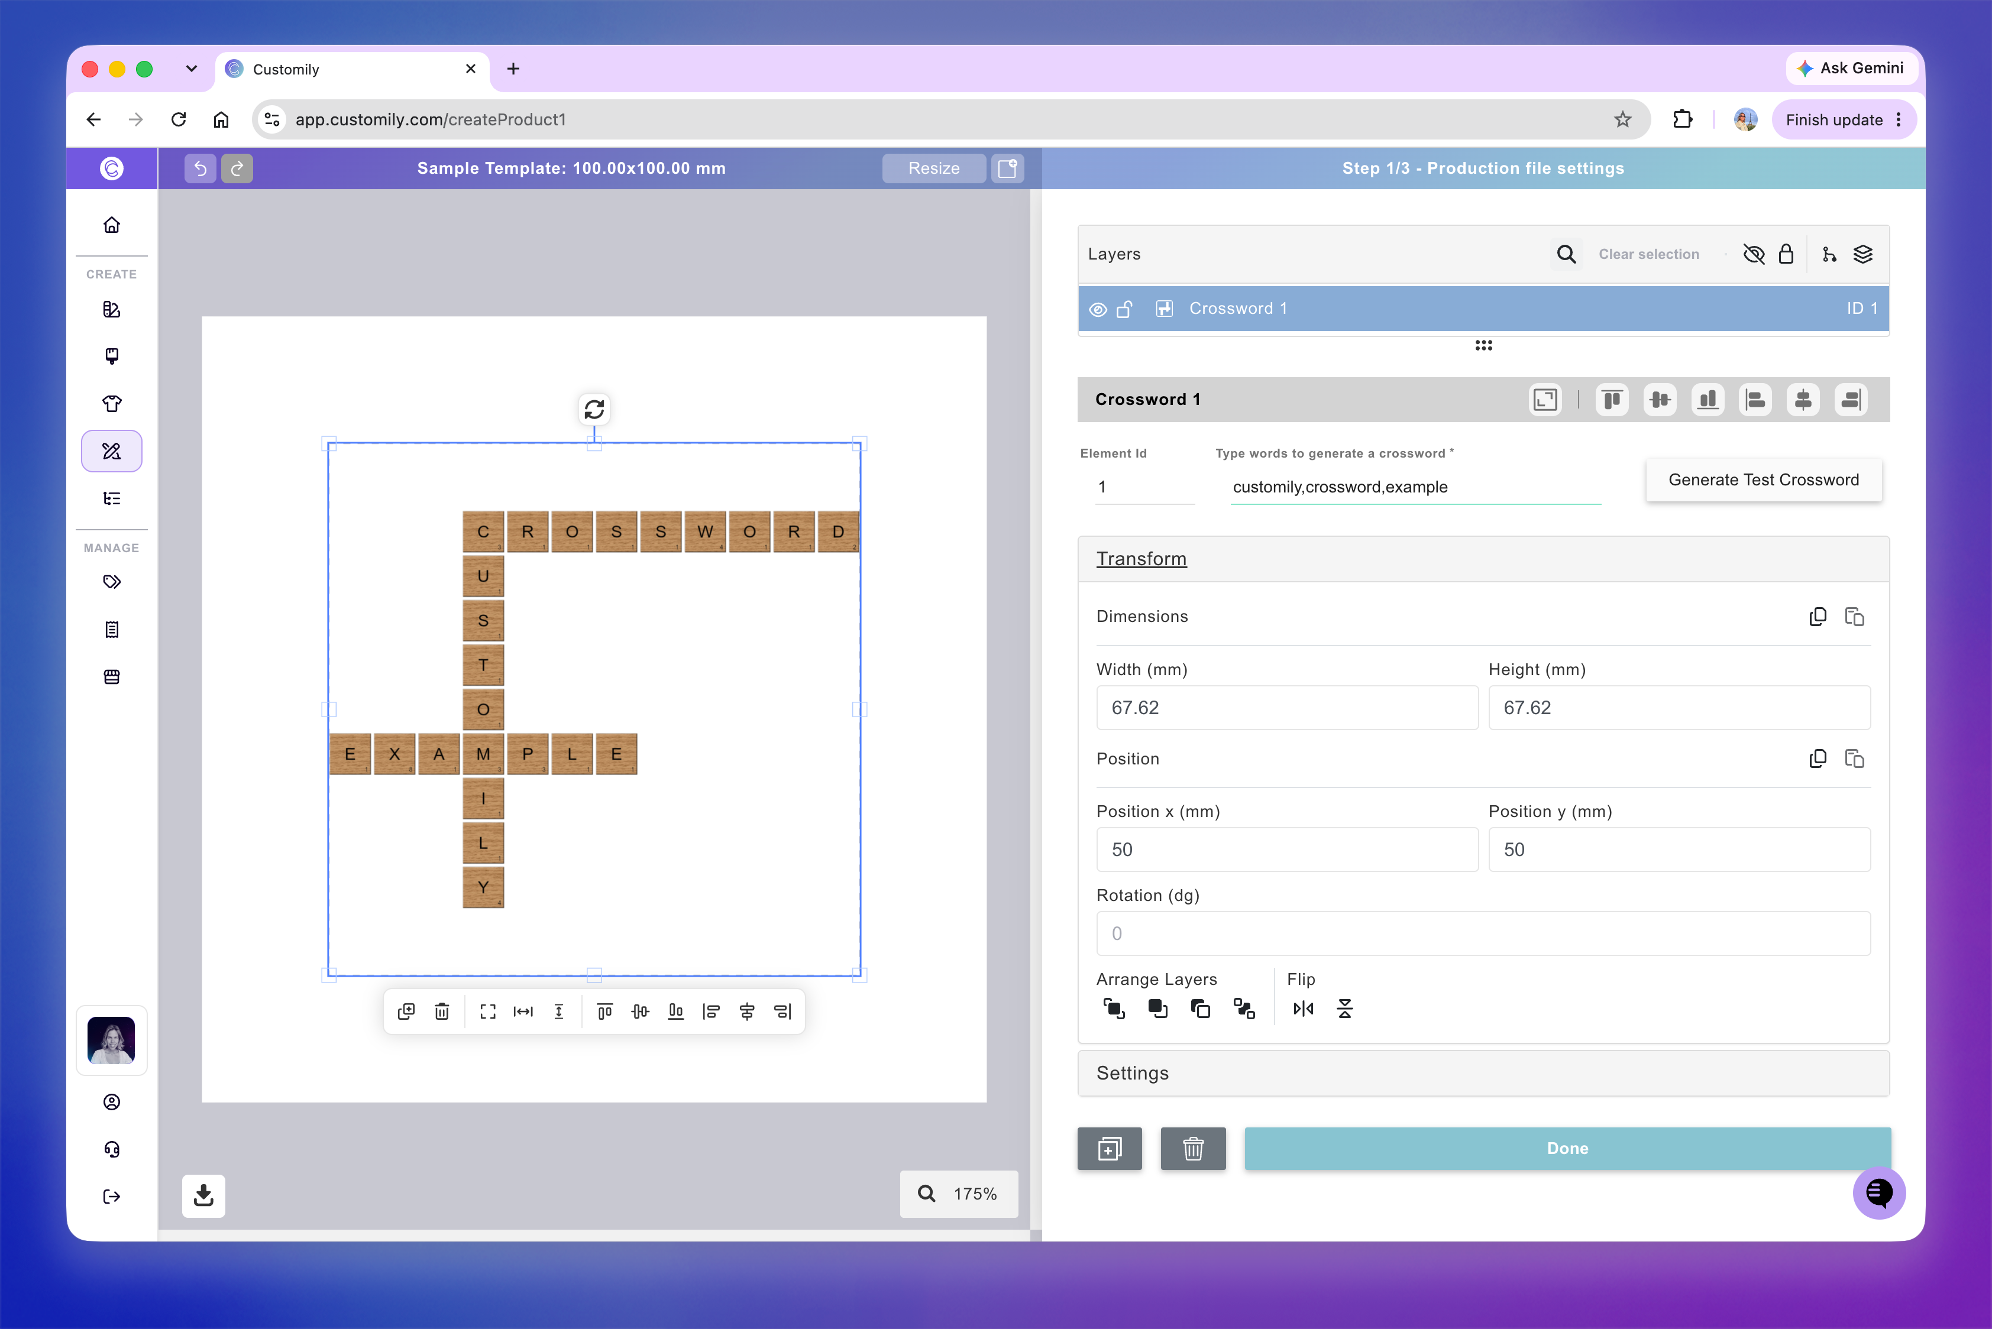Fit element to canvas in floating toolbar

[x=487, y=1011]
